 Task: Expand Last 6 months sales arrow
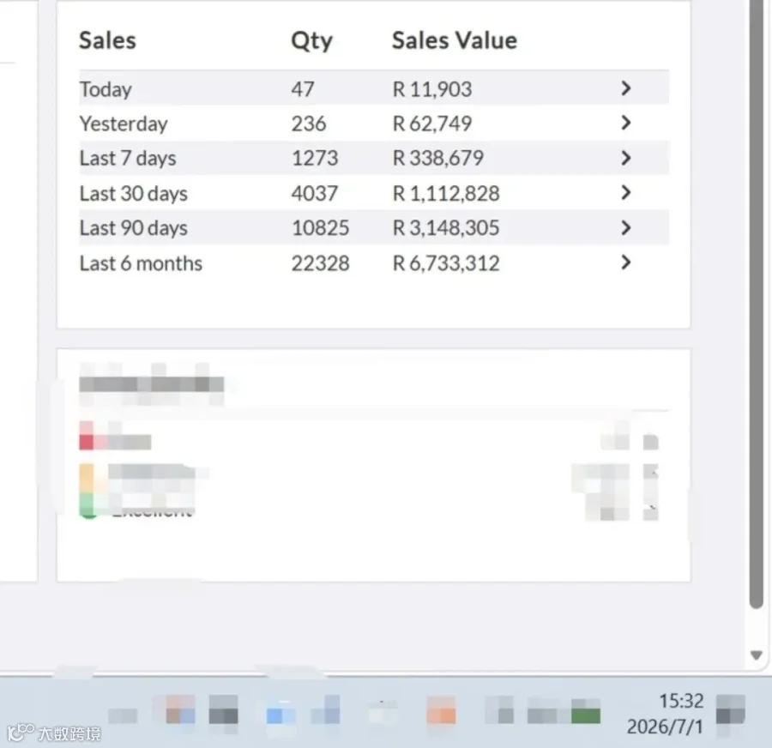[626, 262]
